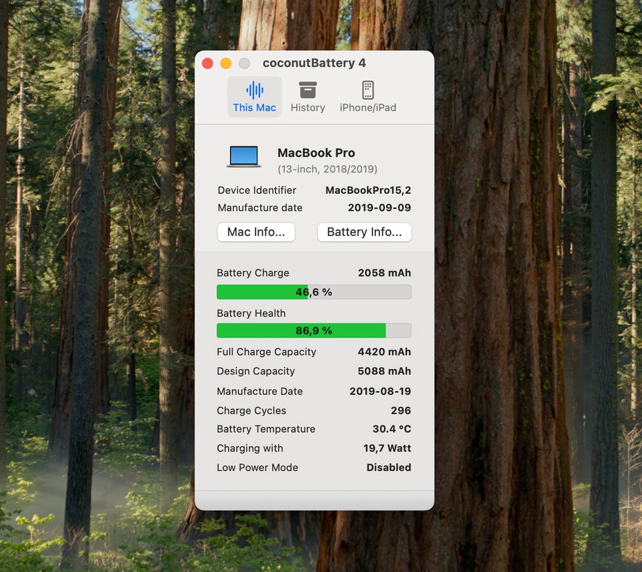Click the Charge Cycles label
The width and height of the screenshot is (642, 572).
pos(251,410)
